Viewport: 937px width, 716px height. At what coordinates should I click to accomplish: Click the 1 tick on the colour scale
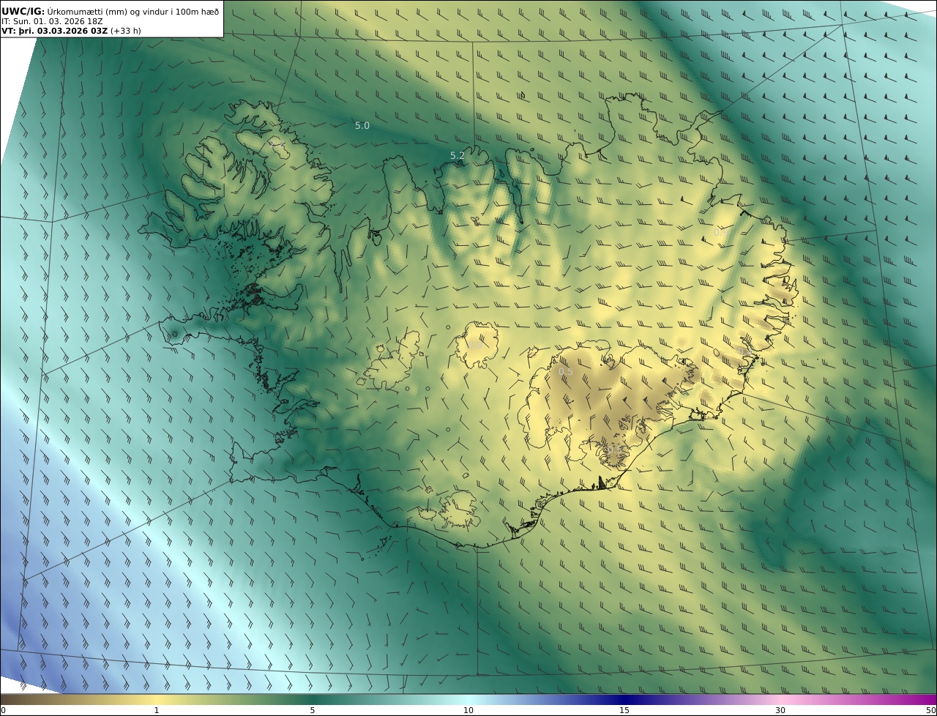156,710
